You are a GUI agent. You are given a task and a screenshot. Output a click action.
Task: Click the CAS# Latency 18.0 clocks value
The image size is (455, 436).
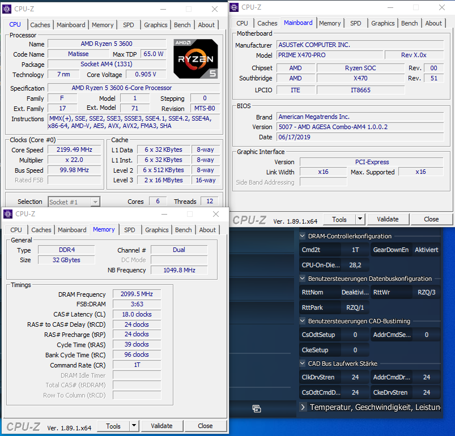click(x=137, y=314)
